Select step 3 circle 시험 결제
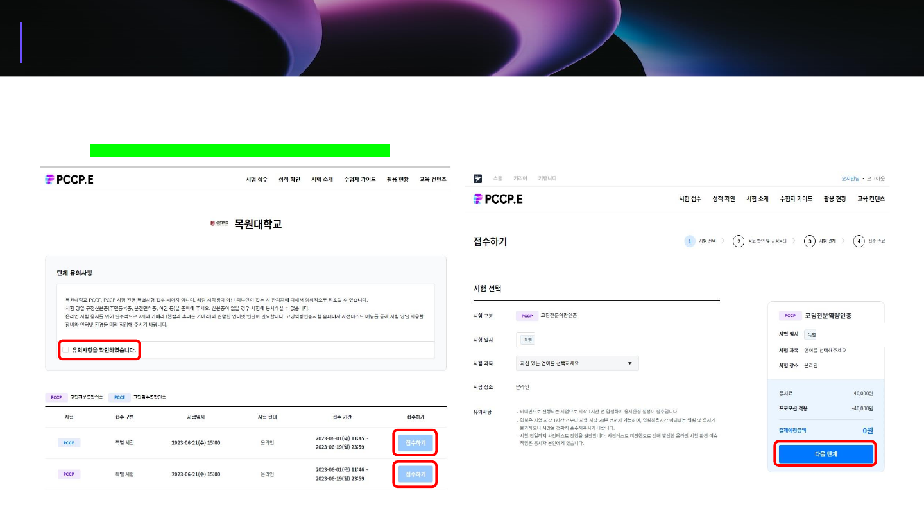 click(810, 241)
